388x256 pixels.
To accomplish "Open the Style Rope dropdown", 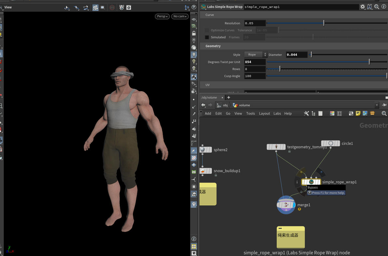I will (256, 55).
